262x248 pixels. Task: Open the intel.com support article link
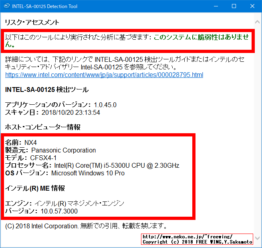tap(104, 75)
